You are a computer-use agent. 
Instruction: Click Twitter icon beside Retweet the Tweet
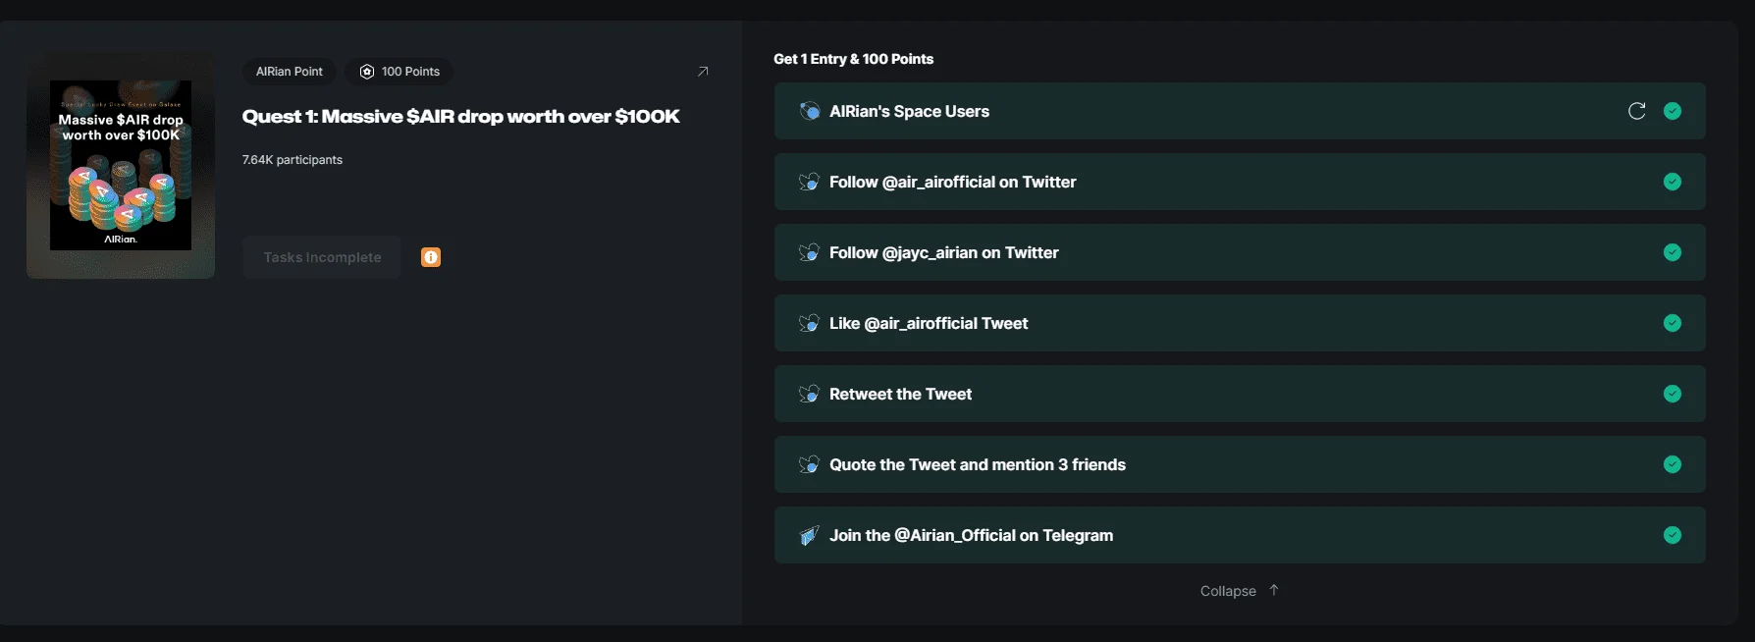(809, 394)
